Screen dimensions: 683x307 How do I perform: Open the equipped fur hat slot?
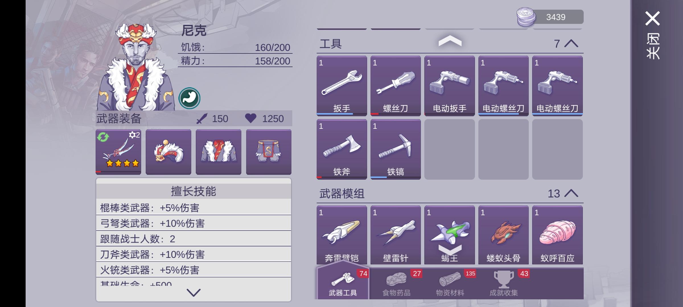pos(168,152)
